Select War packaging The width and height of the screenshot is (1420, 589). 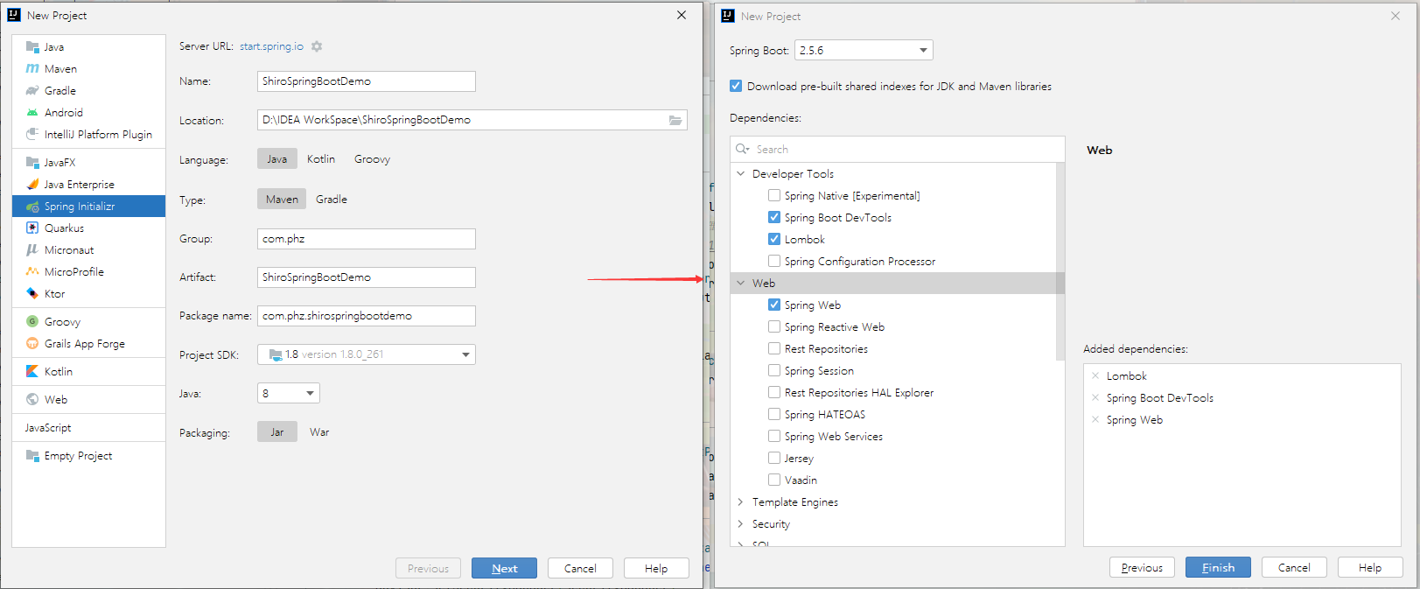click(319, 432)
